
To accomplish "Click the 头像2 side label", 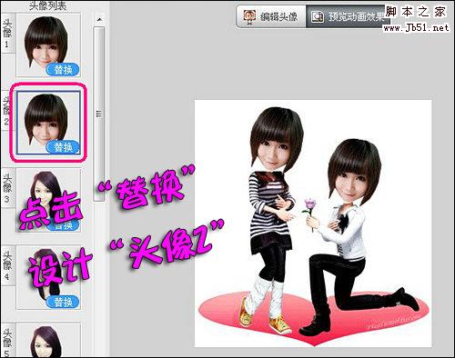I will pyautogui.click(x=8, y=111).
